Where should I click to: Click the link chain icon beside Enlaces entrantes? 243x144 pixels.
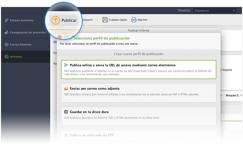point(6,20)
